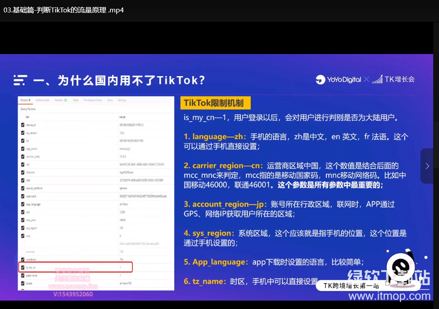This screenshot has height=309, width=439.
Task: Click the video title 03.基础篇-判断TikTok的流量原理.mp4
Action: pos(63,10)
